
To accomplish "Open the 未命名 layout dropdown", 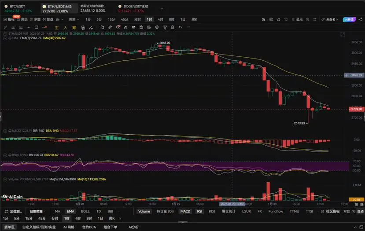I will 330,19.
